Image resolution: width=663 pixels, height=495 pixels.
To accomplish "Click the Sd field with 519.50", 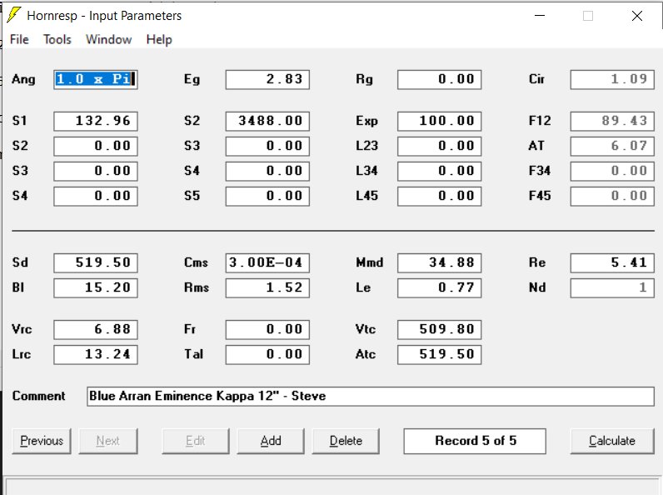I will pos(96,262).
